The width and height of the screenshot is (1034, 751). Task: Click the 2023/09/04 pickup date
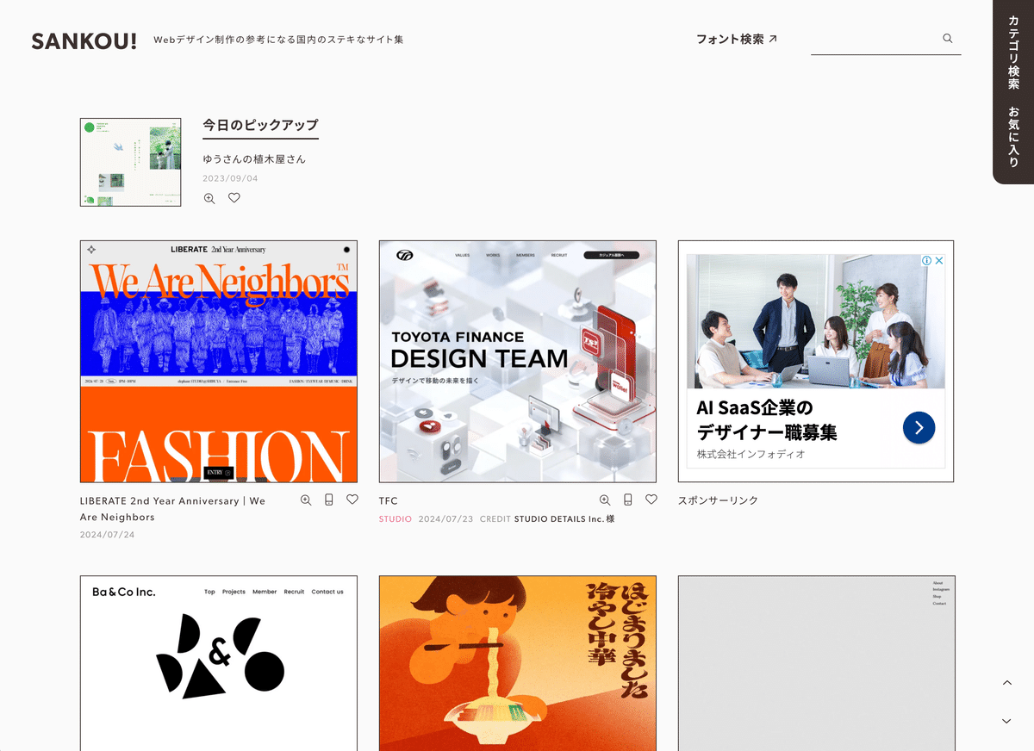(x=230, y=179)
